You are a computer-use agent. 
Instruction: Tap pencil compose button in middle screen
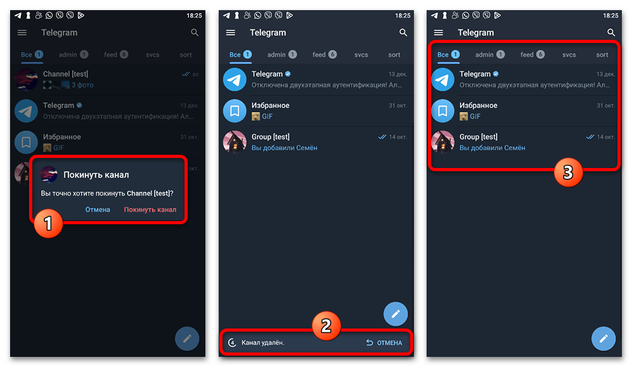pyautogui.click(x=396, y=314)
